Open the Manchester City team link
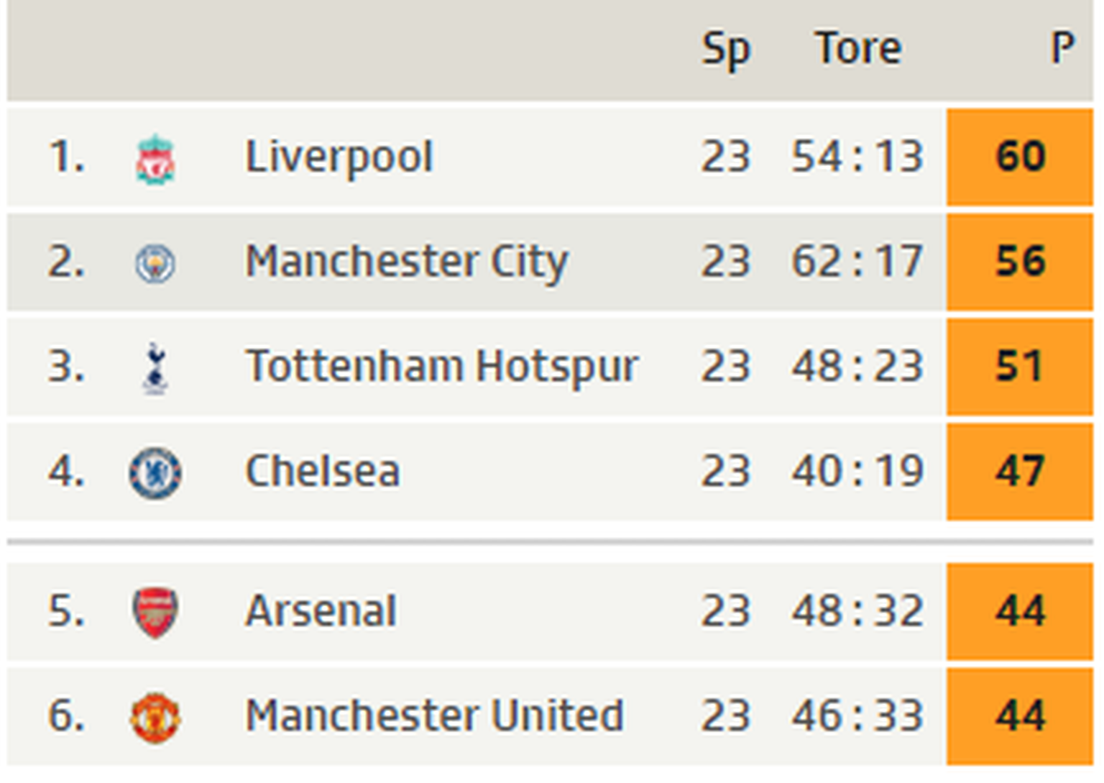 406,262
